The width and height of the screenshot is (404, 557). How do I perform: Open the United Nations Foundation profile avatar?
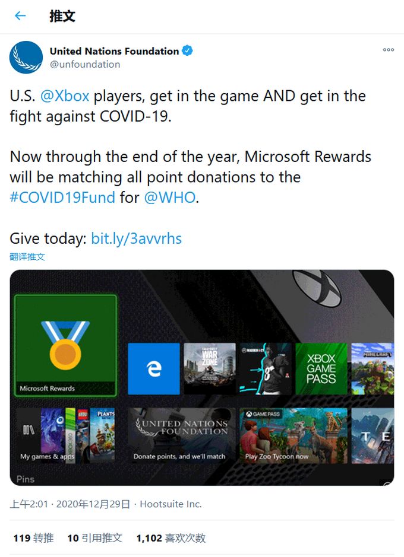tap(26, 57)
